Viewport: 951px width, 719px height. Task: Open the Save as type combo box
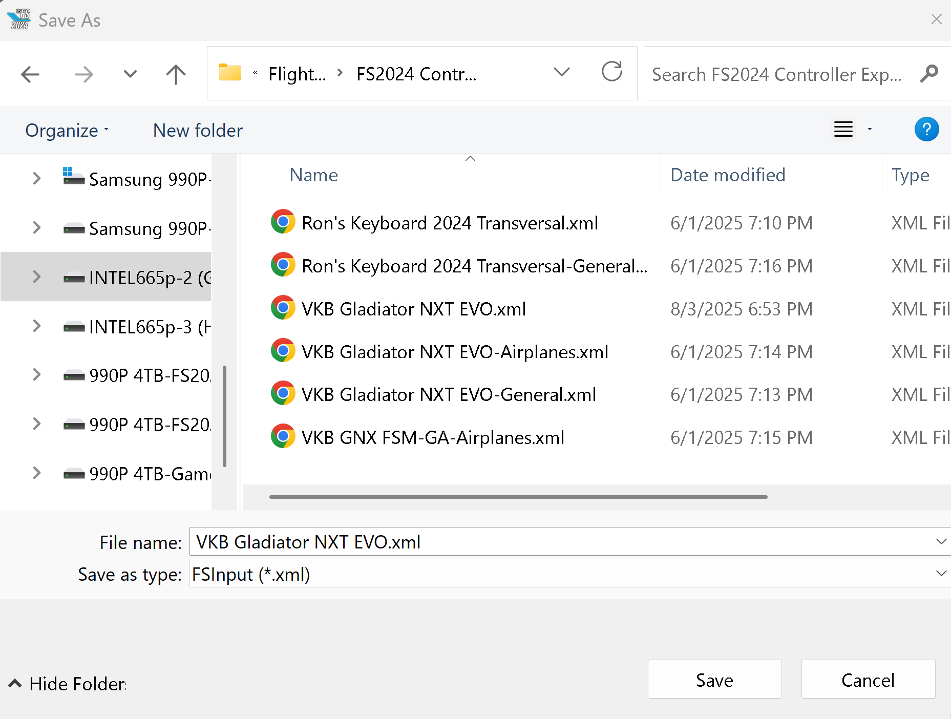click(570, 574)
